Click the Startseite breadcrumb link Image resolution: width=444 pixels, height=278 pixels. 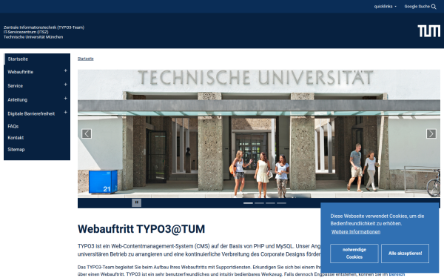(x=86, y=59)
